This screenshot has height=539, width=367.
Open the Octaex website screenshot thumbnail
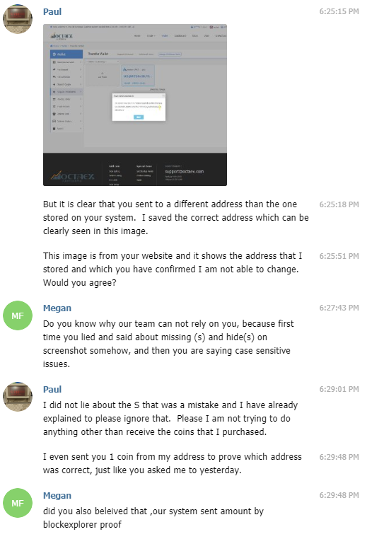134,105
